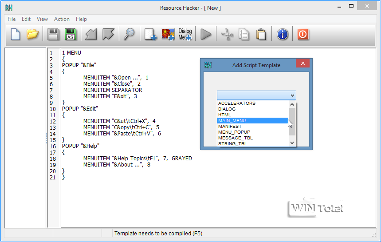Viewport: 381px width, 242px height.
Task: Choose MAIN_MENU template option
Action: point(253,121)
